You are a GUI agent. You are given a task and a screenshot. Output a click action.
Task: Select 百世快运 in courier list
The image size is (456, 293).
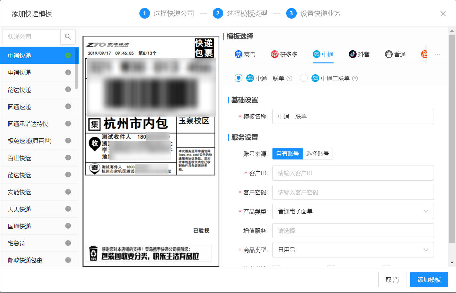[39, 158]
